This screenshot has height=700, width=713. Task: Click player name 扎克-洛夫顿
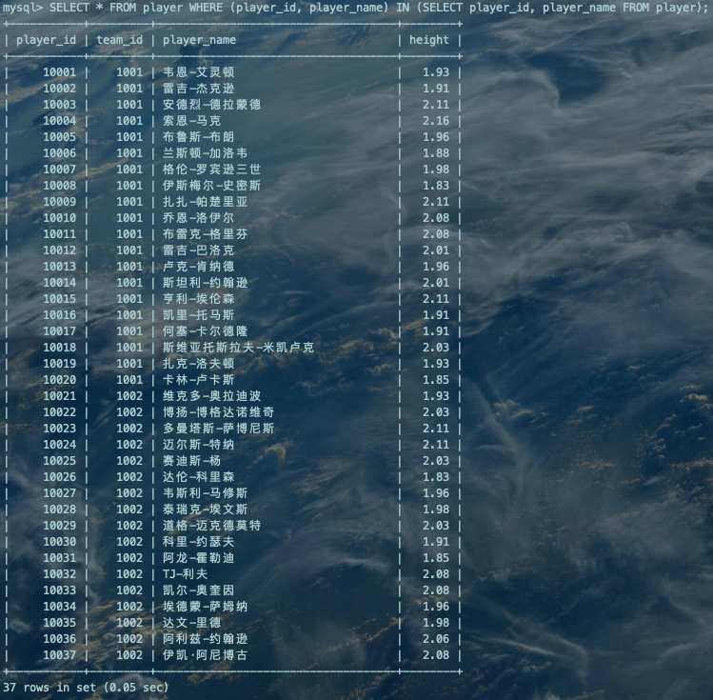coord(199,364)
